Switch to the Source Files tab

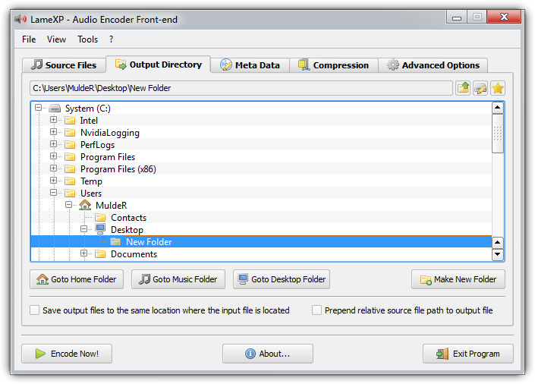(x=64, y=65)
